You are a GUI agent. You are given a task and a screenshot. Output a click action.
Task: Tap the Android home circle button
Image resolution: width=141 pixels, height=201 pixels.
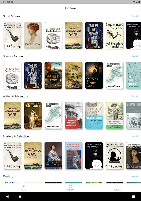20,196
